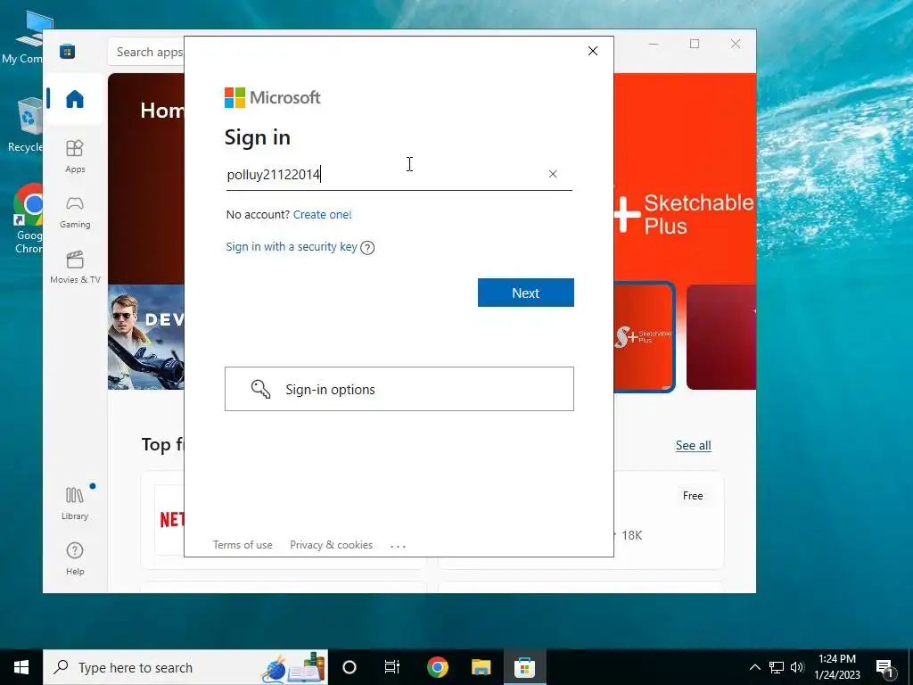Open the notification center icon

coord(884,667)
